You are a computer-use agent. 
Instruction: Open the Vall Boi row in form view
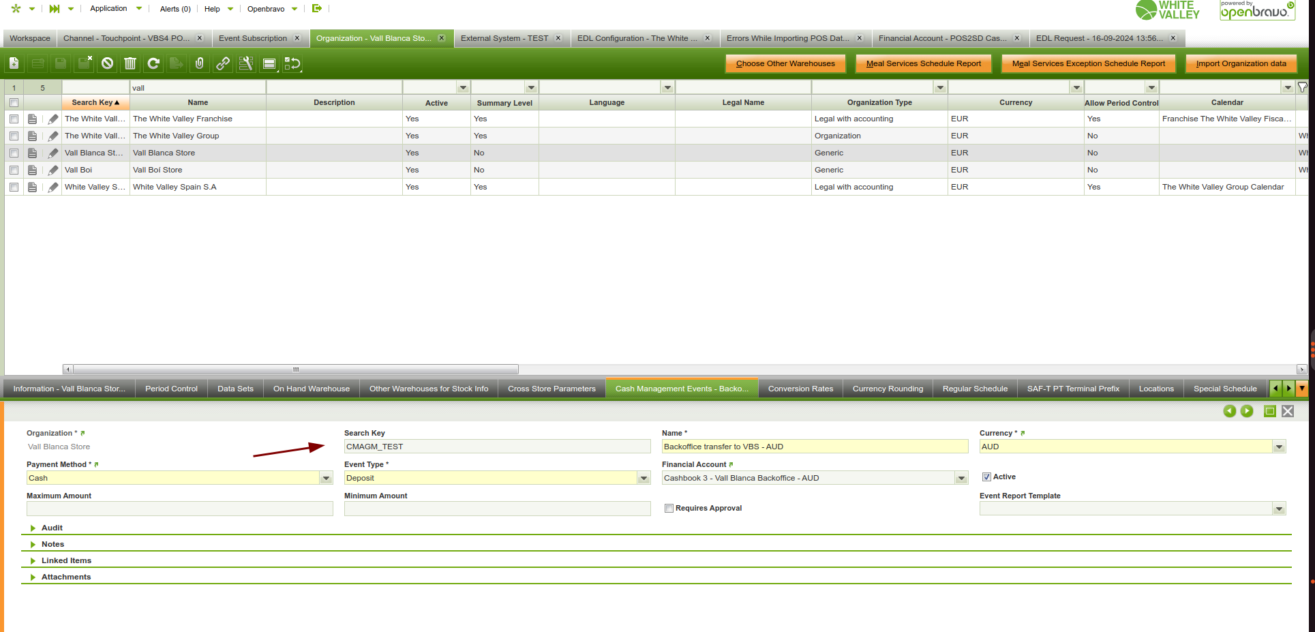[32, 170]
